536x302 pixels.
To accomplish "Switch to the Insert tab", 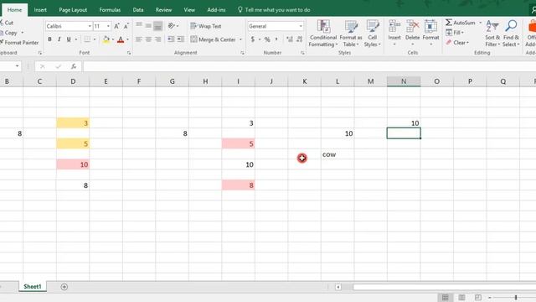I will pyautogui.click(x=40, y=10).
